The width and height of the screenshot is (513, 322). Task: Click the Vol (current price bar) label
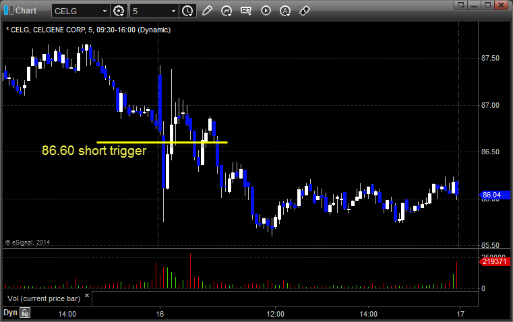pyautogui.click(x=44, y=298)
